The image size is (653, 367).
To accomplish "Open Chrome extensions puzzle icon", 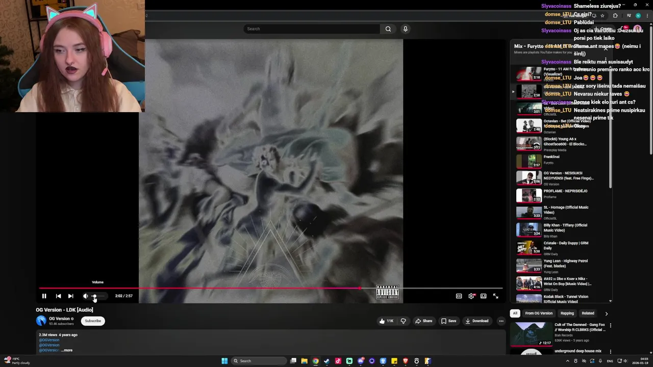I will 615,16.
